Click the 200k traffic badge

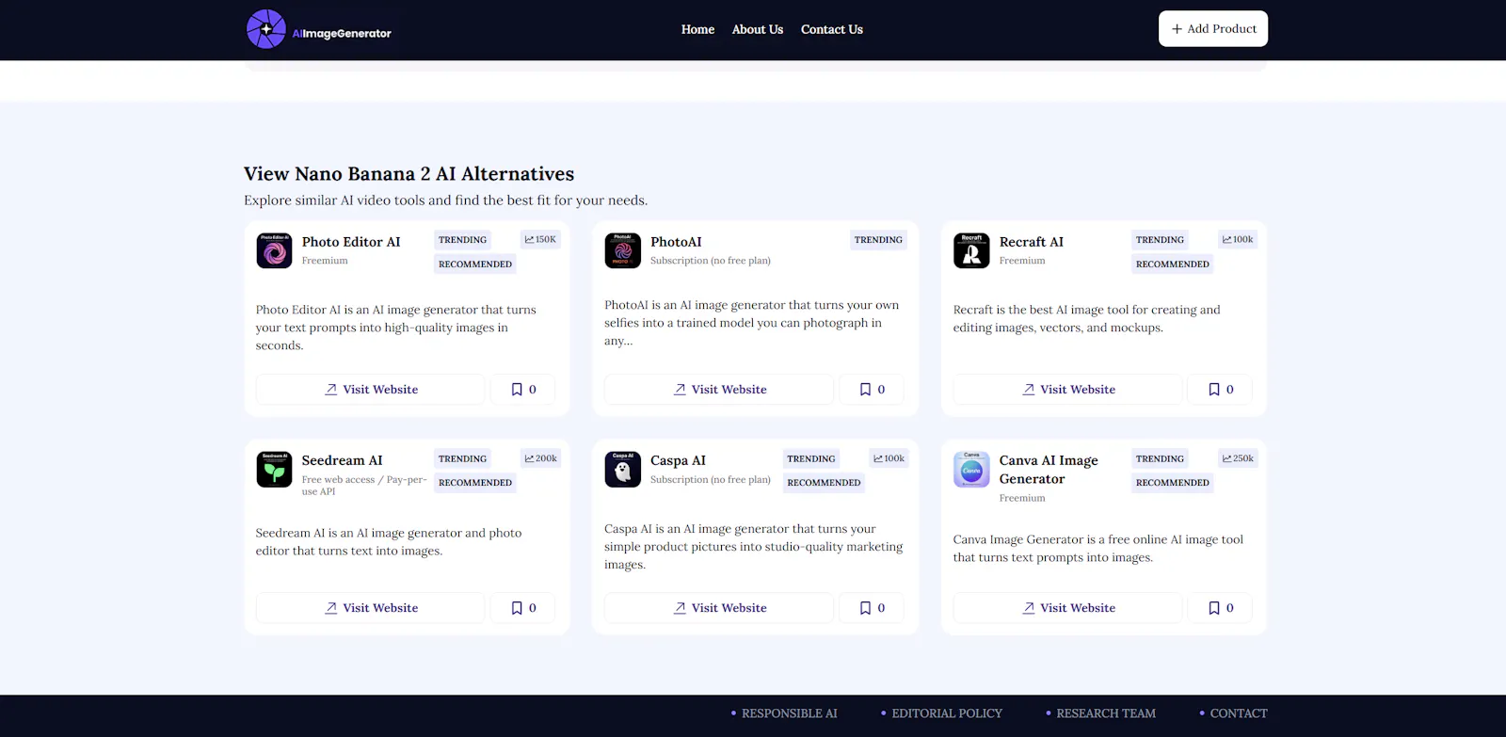point(540,458)
